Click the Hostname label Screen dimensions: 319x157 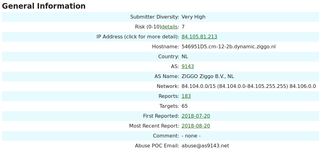[165, 47]
